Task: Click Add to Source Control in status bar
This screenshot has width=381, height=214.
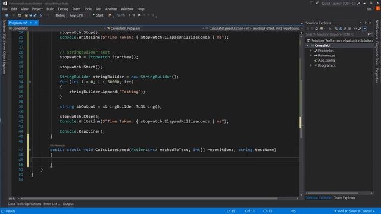Action: [x=355, y=211]
